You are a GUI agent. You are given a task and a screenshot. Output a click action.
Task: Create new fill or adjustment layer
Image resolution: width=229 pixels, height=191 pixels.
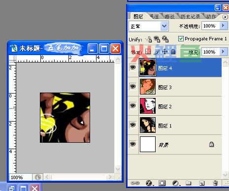176,183
